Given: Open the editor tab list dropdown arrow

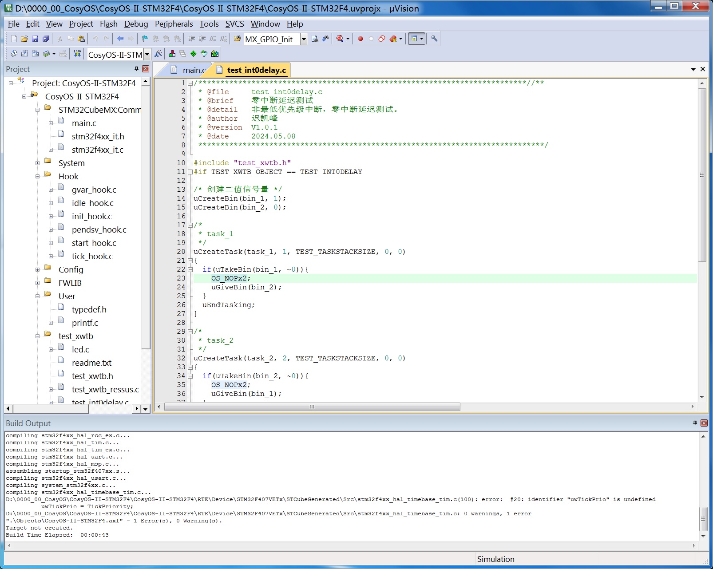Looking at the screenshot, I should 693,69.
